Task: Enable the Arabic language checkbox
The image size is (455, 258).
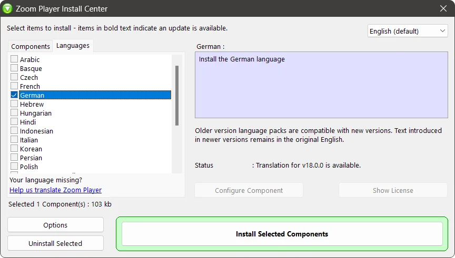Action: pyautogui.click(x=14, y=59)
